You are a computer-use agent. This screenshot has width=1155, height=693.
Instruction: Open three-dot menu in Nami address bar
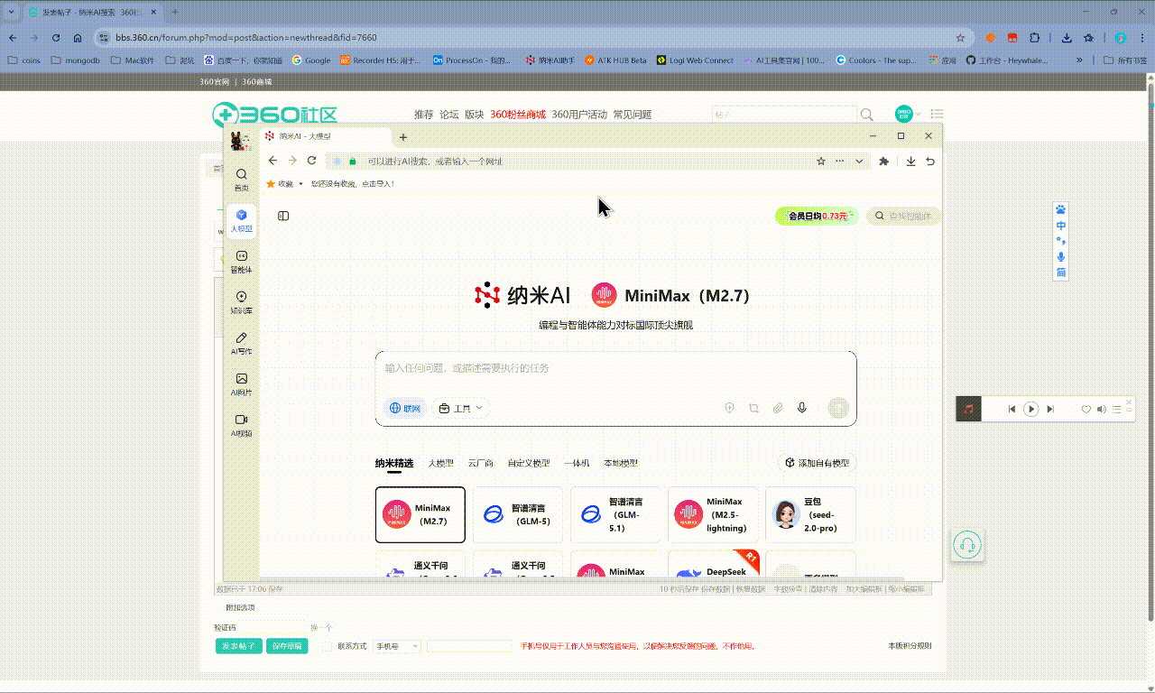pos(840,161)
